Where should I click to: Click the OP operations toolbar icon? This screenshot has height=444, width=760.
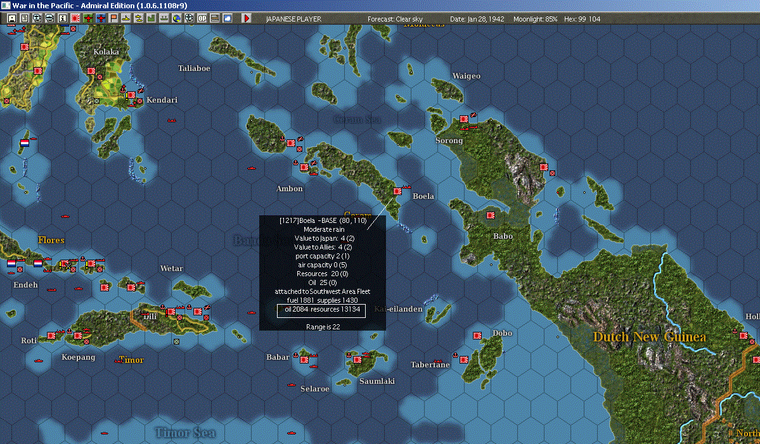[x=202, y=18]
